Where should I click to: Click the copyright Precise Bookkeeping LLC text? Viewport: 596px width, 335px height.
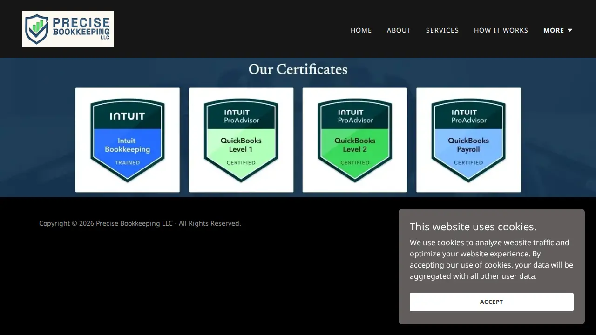coord(140,223)
